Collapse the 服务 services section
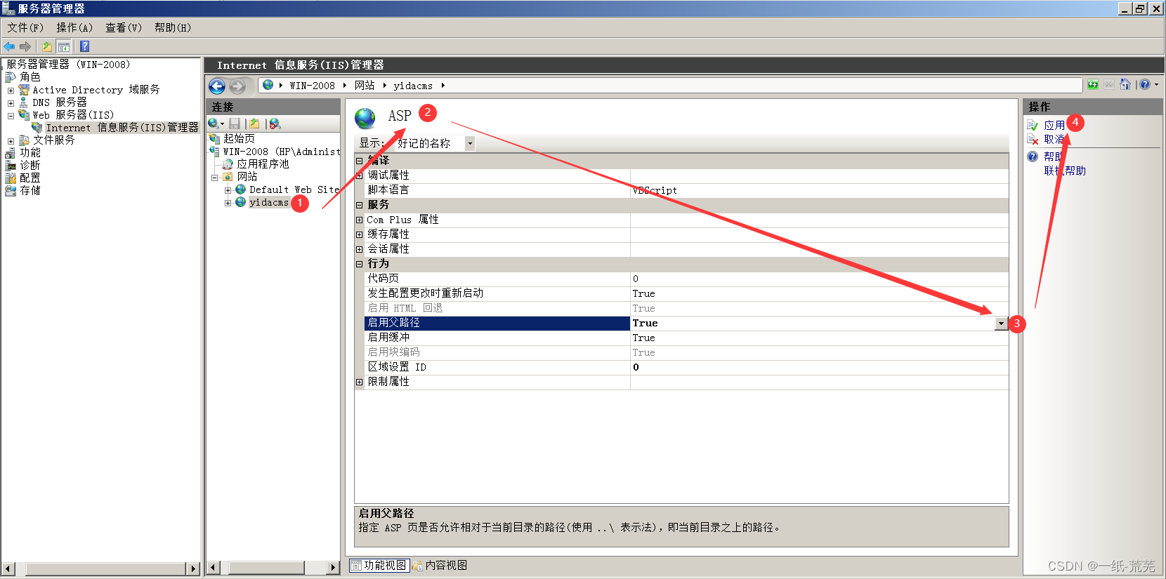 coord(360,205)
